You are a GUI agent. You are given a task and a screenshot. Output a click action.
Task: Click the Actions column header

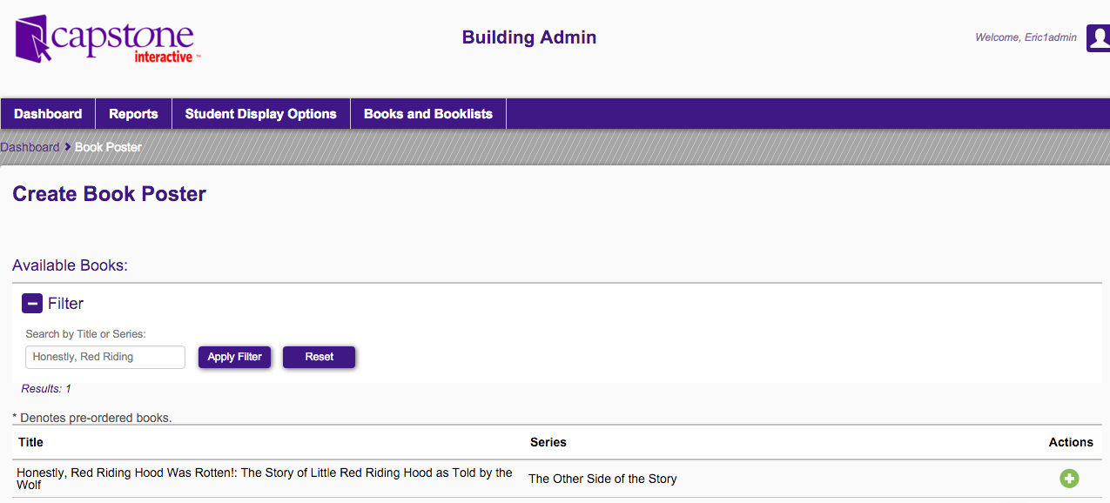1070,442
